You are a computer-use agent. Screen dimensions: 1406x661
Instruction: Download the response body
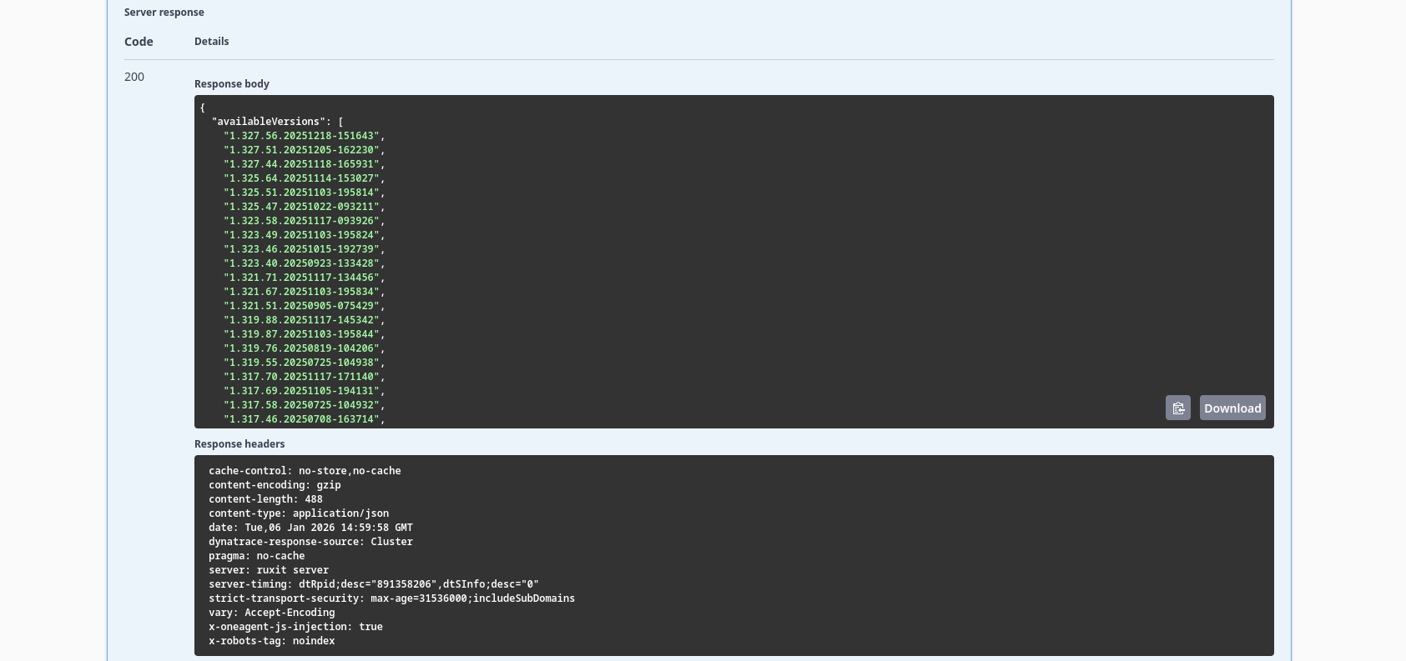pyautogui.click(x=1232, y=408)
